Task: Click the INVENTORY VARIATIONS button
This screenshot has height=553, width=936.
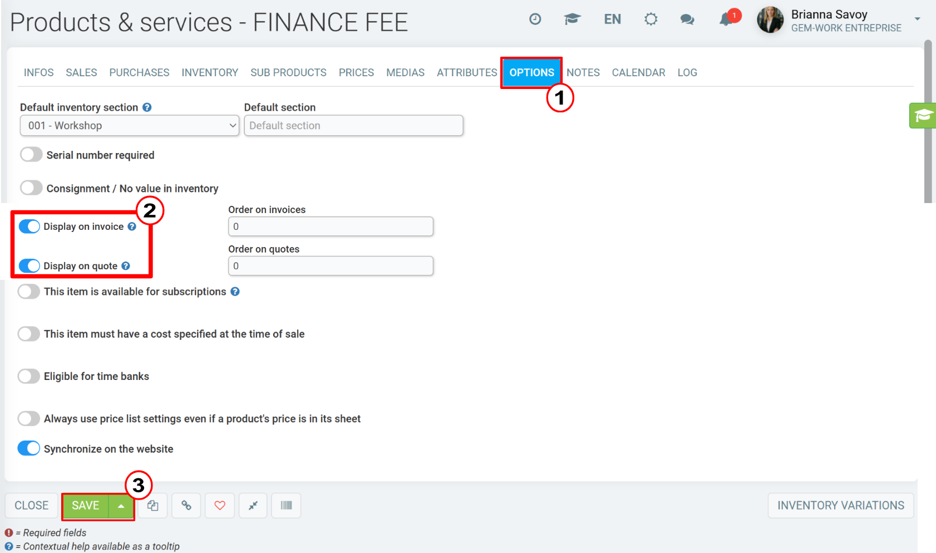Action: tap(841, 505)
